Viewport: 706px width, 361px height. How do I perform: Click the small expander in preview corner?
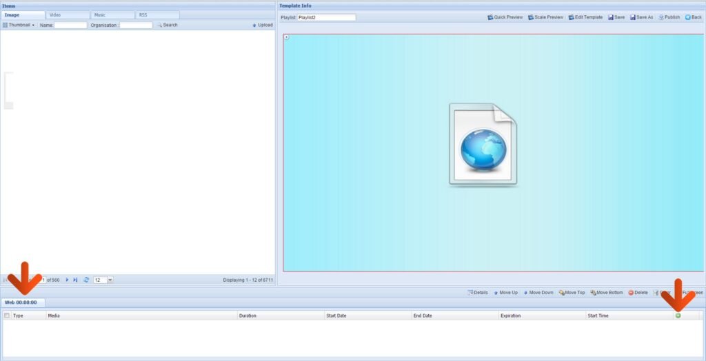click(287, 37)
